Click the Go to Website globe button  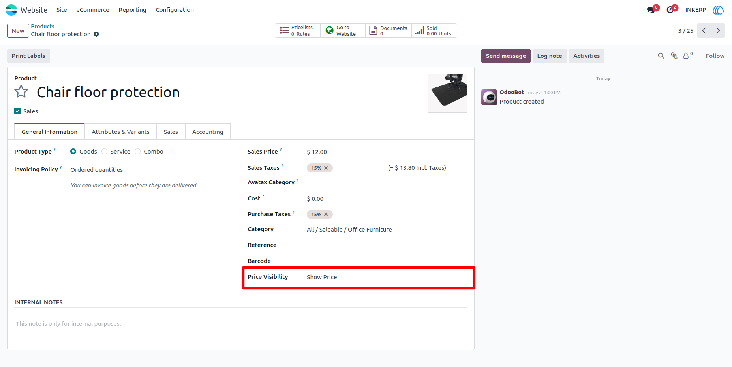(343, 31)
